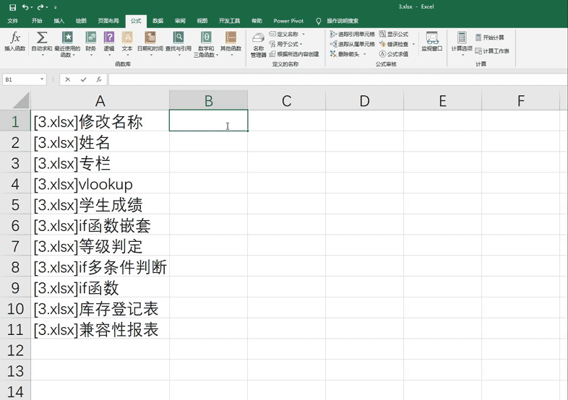Open the Logical (逻辑) functions book icon
This screenshot has width=568, height=400.
point(109,38)
